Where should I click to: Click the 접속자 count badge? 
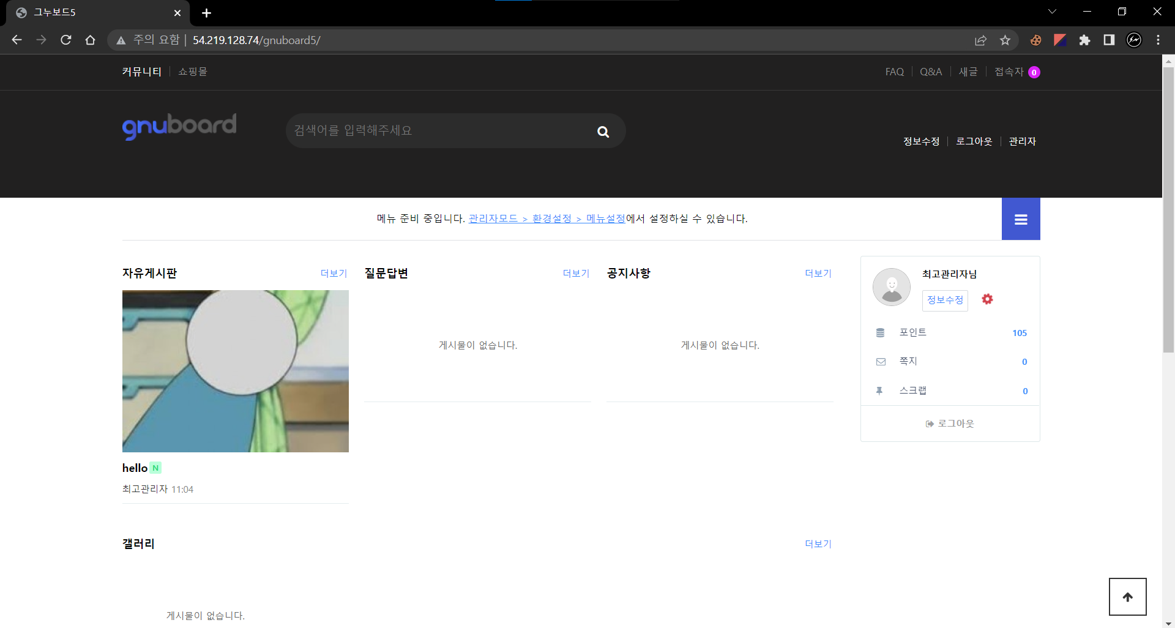pyautogui.click(x=1034, y=72)
